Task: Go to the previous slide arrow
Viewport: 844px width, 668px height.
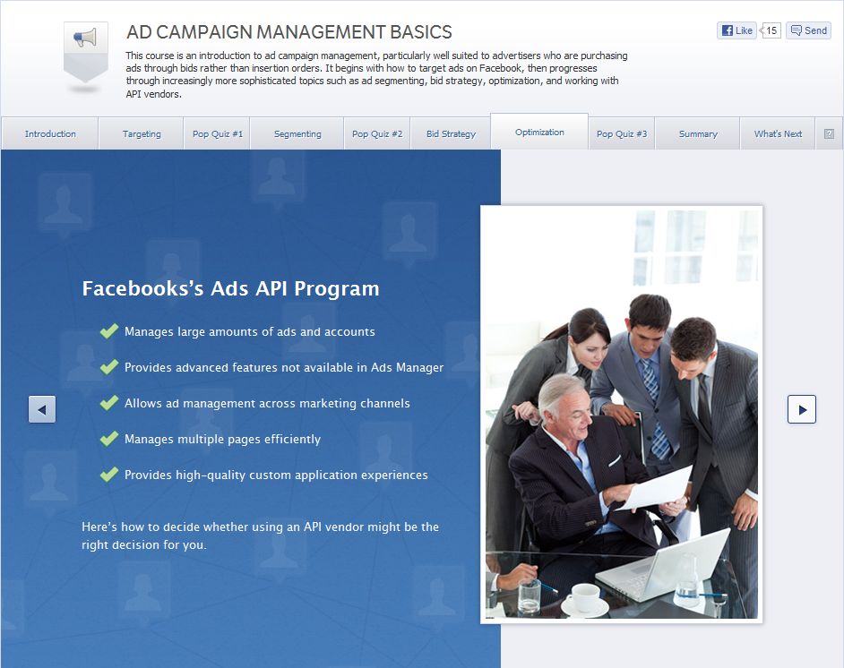Action: pyautogui.click(x=42, y=409)
